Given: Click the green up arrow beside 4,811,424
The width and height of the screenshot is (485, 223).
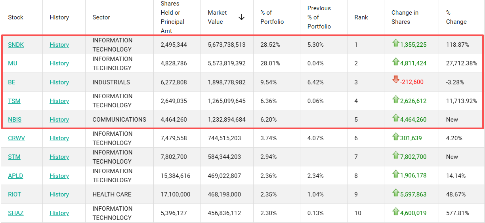Looking at the screenshot, I should click(395, 62).
